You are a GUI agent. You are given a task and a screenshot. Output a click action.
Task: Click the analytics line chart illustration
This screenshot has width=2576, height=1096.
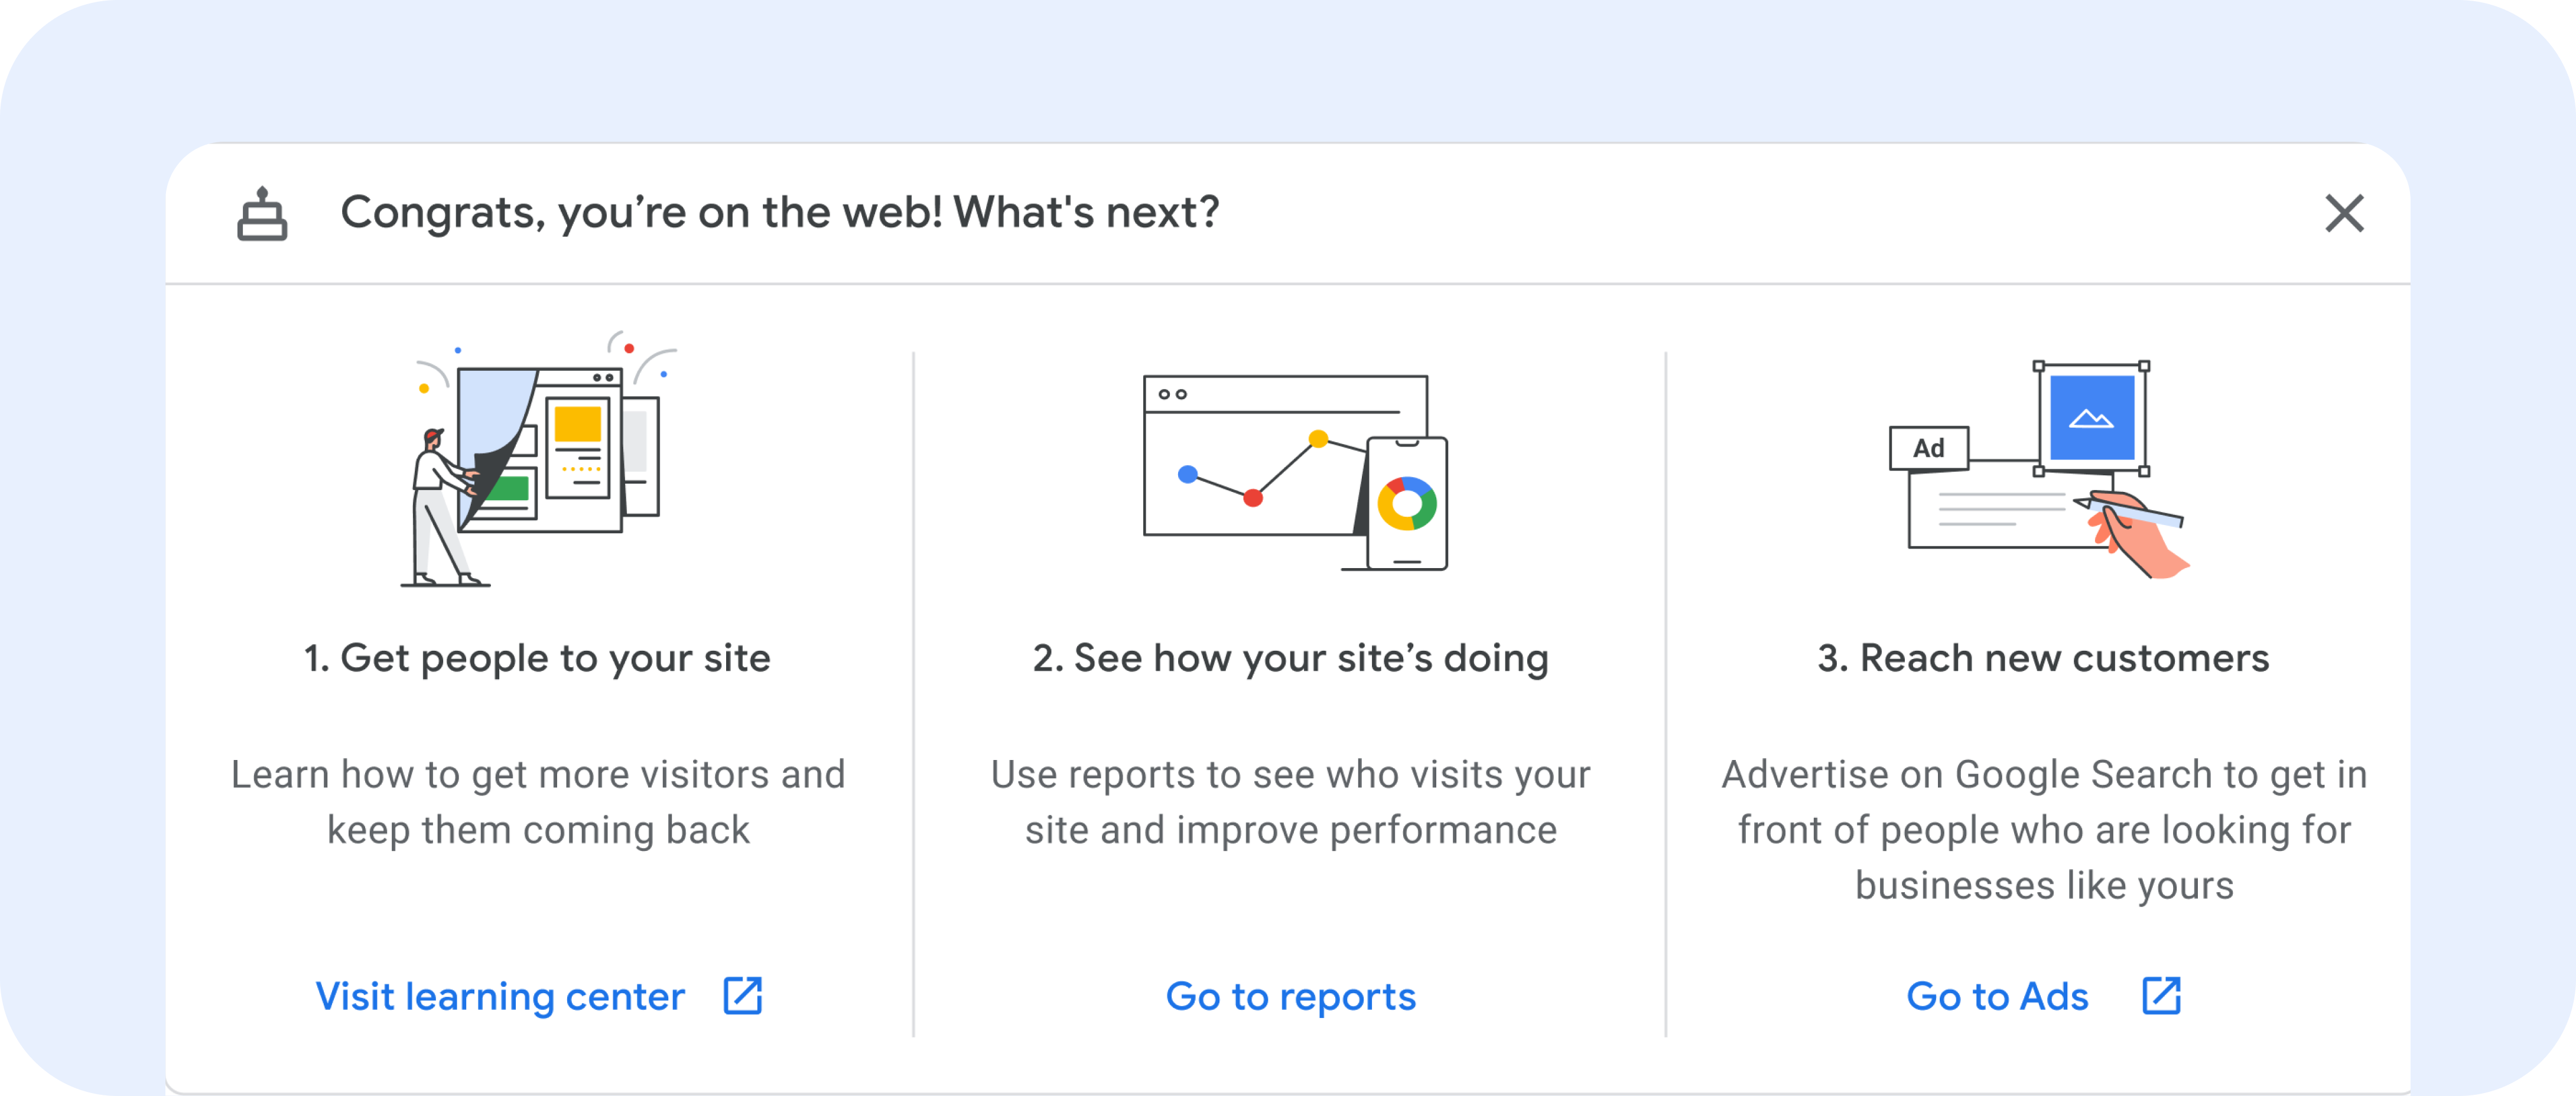[1296, 472]
